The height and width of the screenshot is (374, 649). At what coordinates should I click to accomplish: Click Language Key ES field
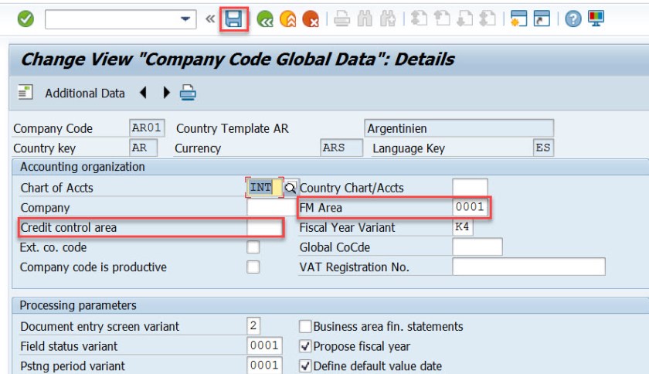(x=543, y=148)
